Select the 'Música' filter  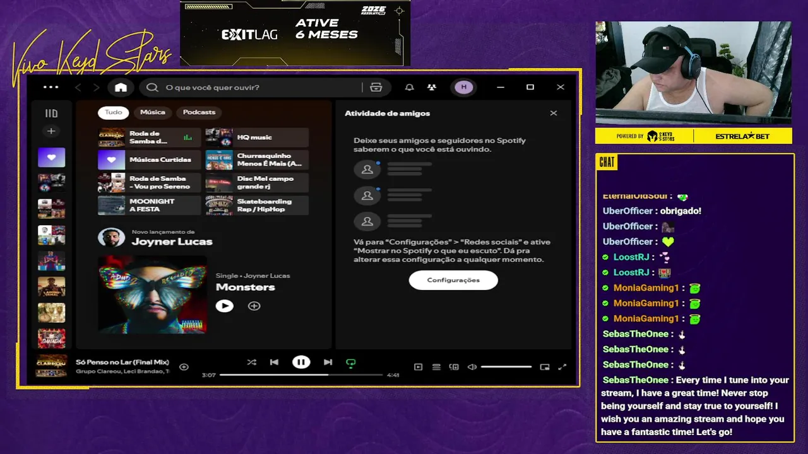click(152, 112)
